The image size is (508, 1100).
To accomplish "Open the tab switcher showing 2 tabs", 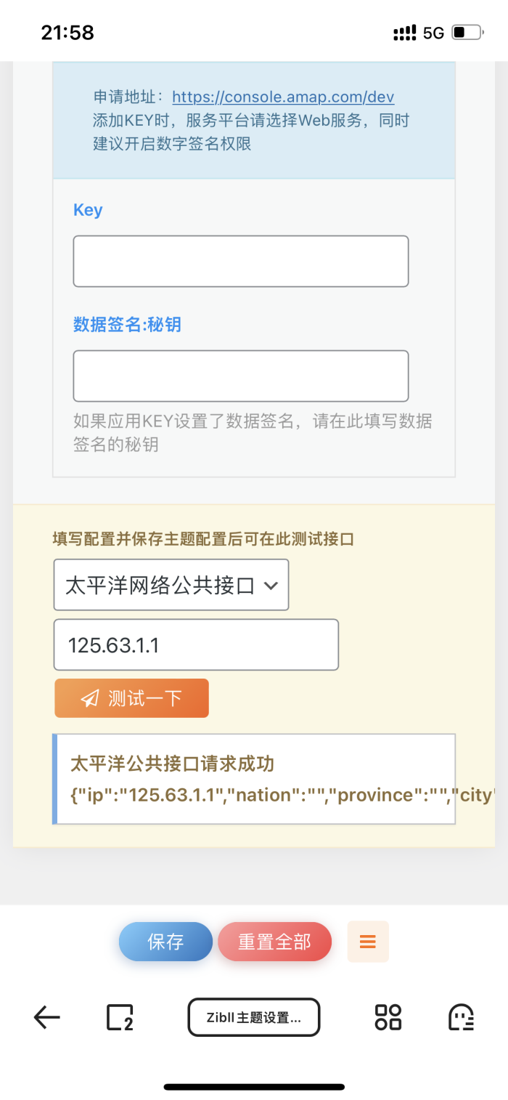I will pos(118,1016).
